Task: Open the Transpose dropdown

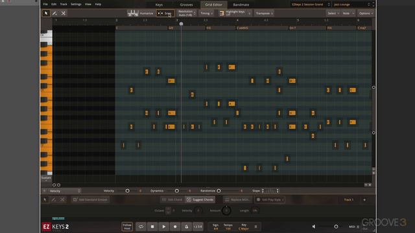Action: click(x=264, y=13)
